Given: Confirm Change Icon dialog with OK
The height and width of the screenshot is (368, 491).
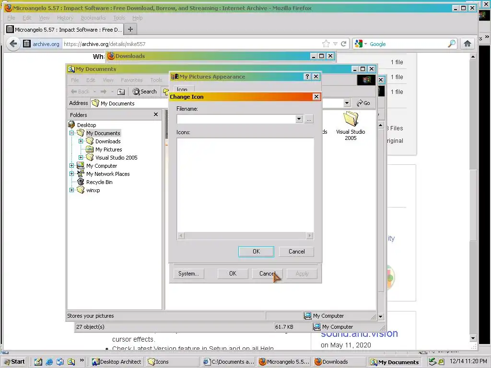Looking at the screenshot, I should (256, 252).
